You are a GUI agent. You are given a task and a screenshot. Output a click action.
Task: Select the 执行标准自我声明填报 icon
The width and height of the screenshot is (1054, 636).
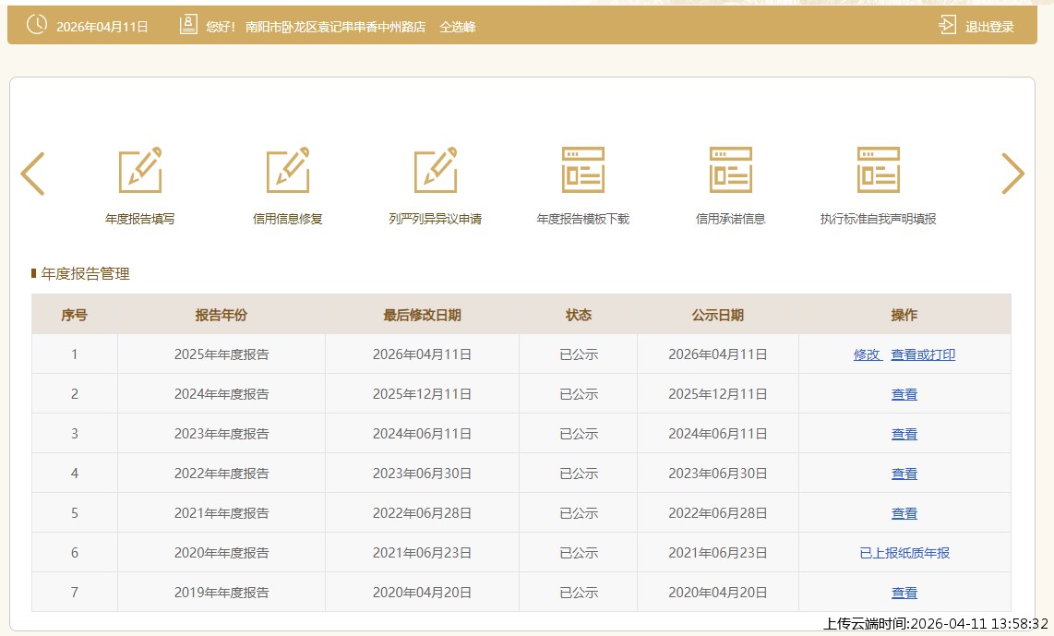point(879,171)
